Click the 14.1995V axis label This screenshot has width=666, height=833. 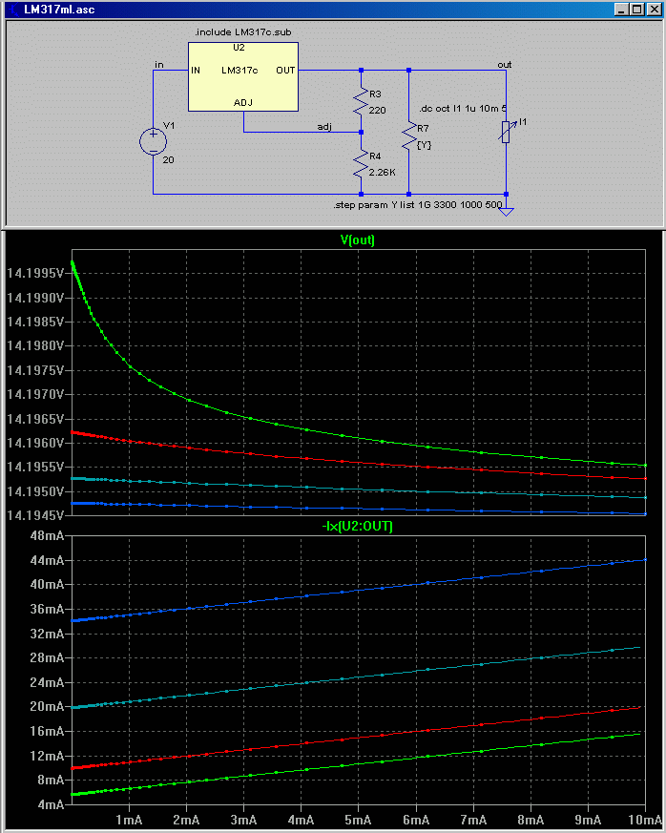tap(35, 274)
